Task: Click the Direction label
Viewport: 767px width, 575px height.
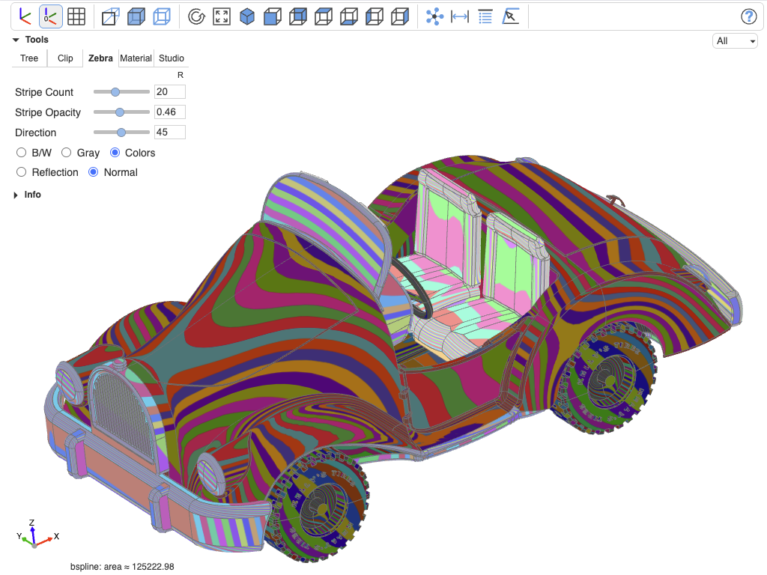Action: pyautogui.click(x=36, y=133)
